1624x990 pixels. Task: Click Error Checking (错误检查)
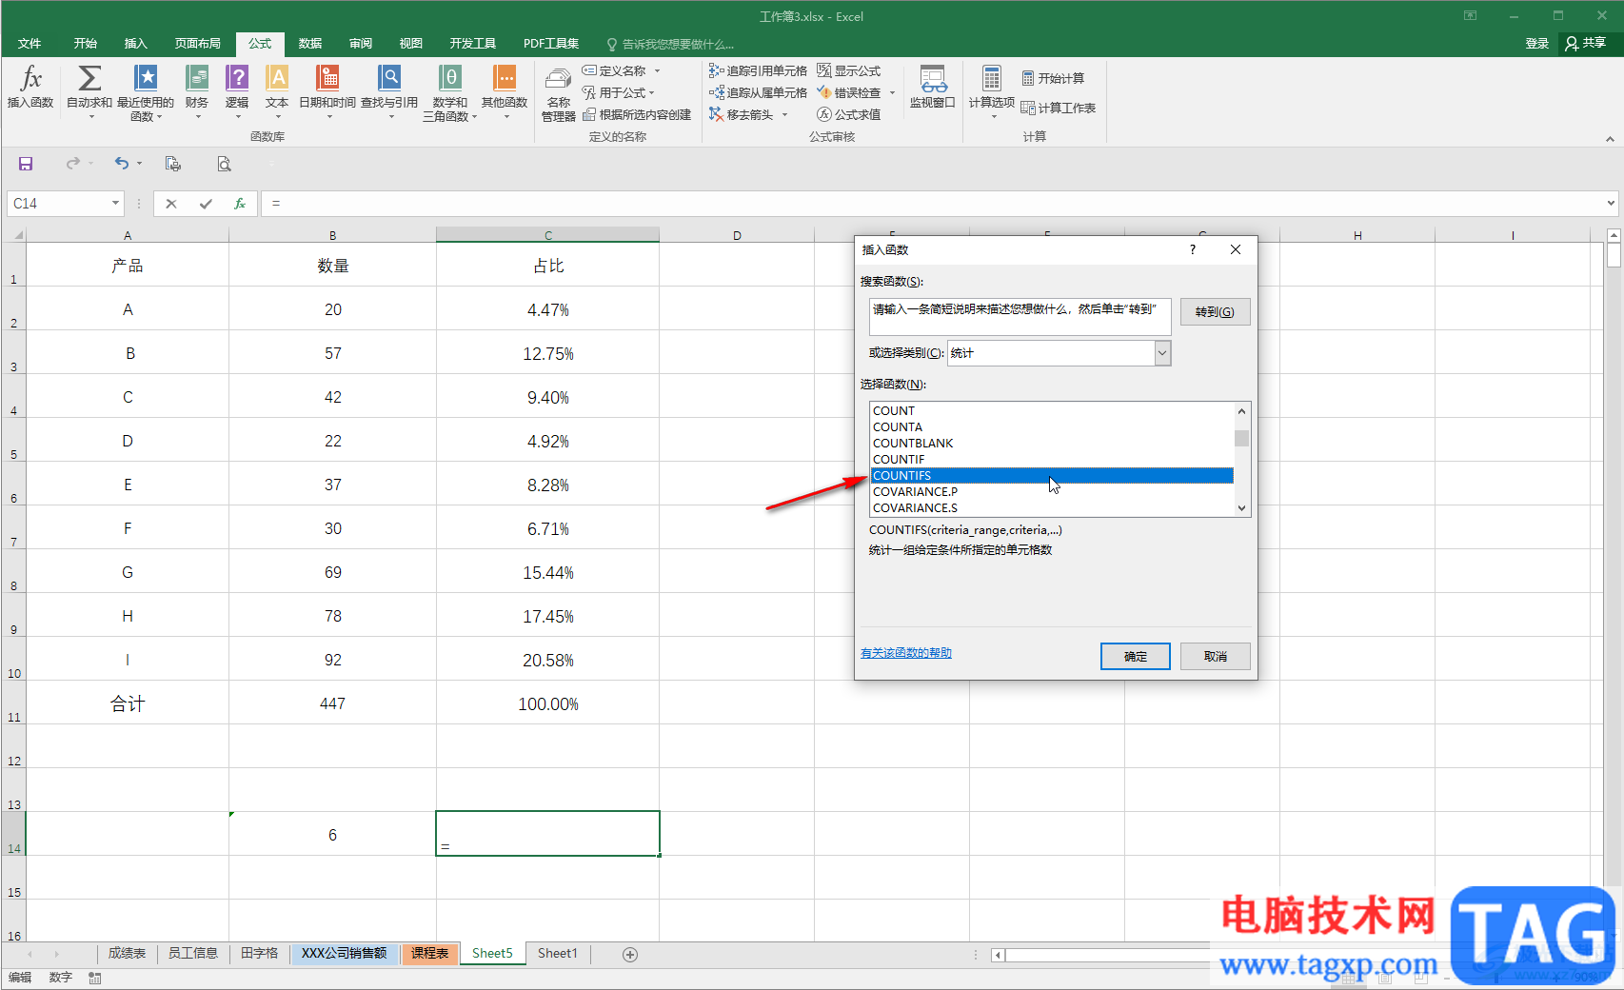pos(849,92)
